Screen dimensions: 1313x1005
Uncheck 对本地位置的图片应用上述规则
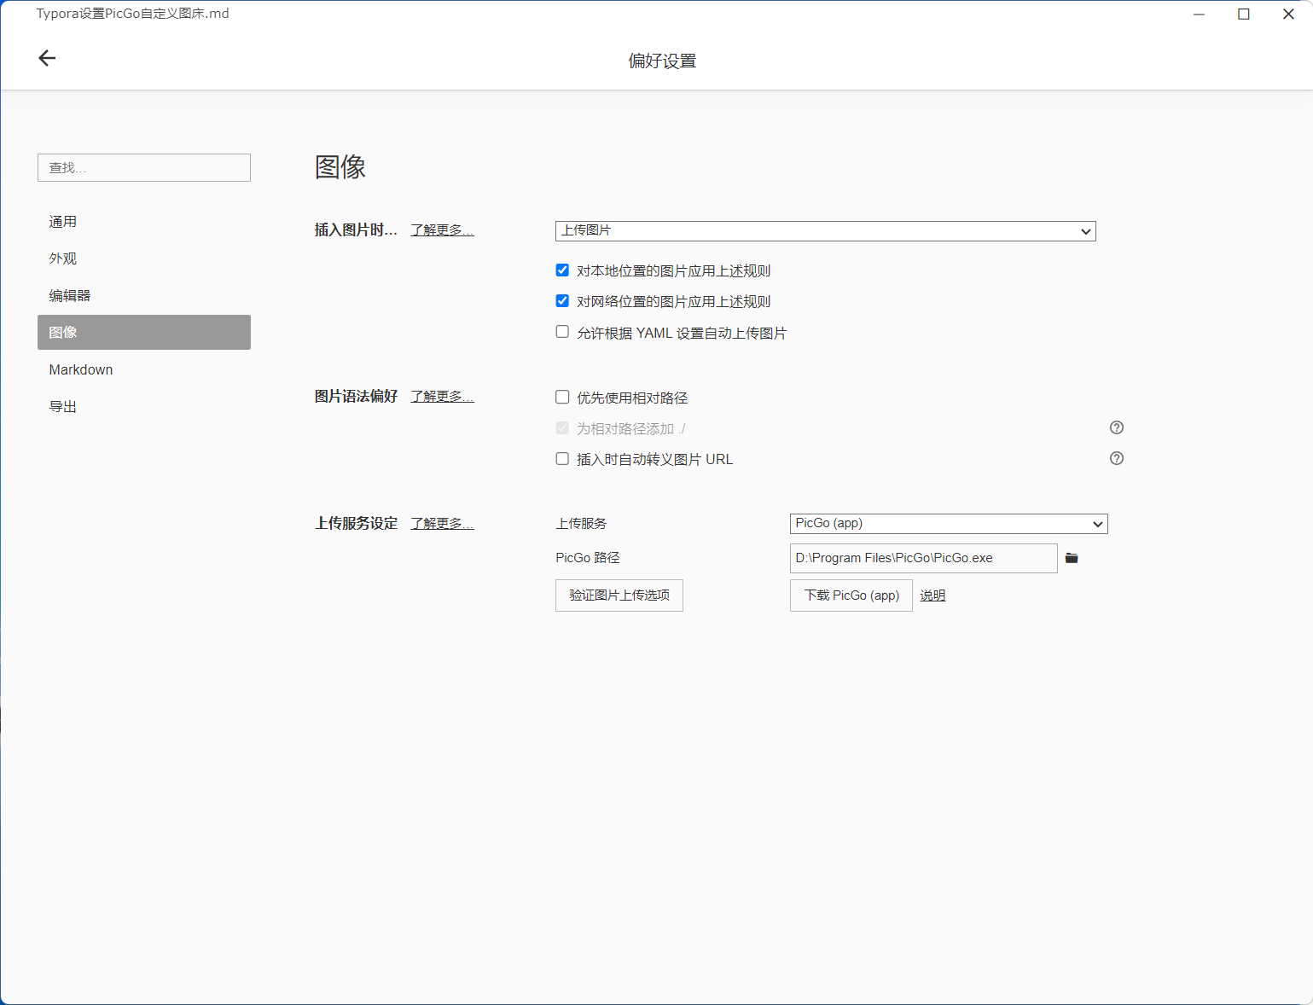point(562,270)
